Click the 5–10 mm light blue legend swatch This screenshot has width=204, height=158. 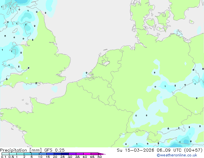coord(35,154)
